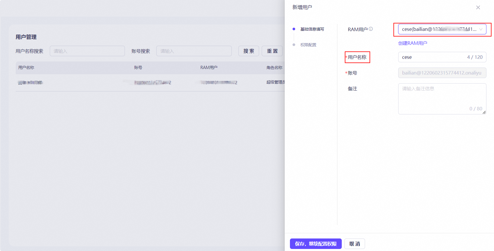494x251 pixels.
Task: Click the 创建RAM用户 link
Action: click(412, 43)
